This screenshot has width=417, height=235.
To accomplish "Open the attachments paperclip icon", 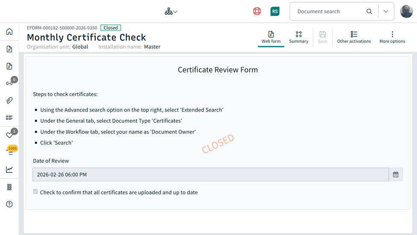I will 9,101.
